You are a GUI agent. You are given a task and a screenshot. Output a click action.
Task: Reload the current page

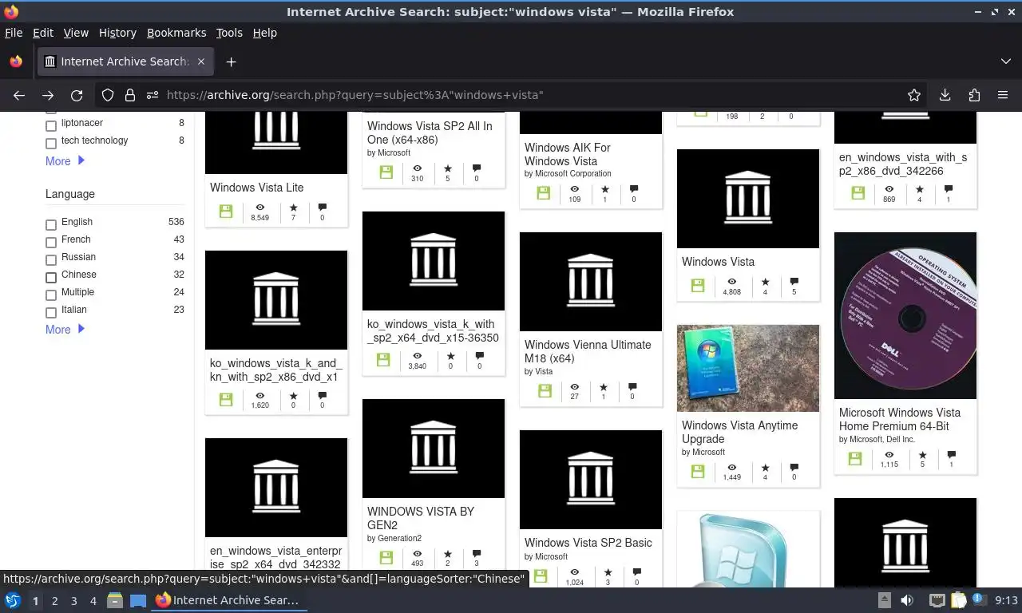77,95
